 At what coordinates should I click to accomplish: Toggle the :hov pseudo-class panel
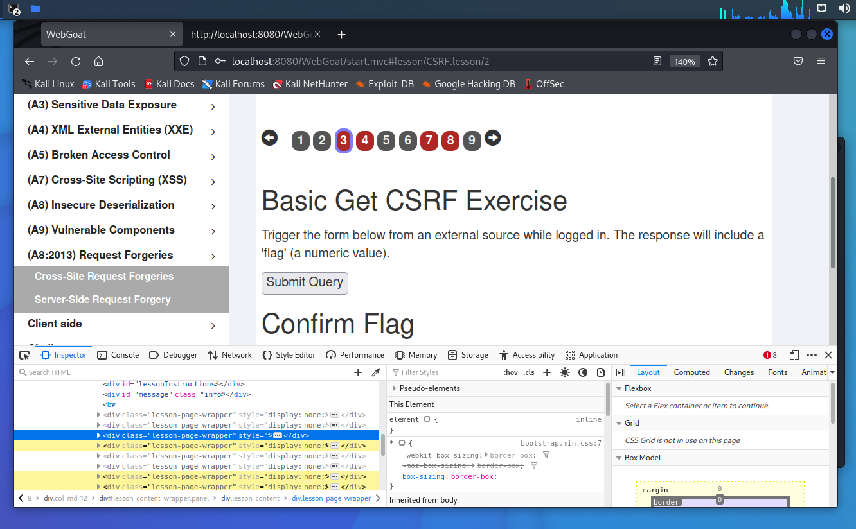[510, 372]
